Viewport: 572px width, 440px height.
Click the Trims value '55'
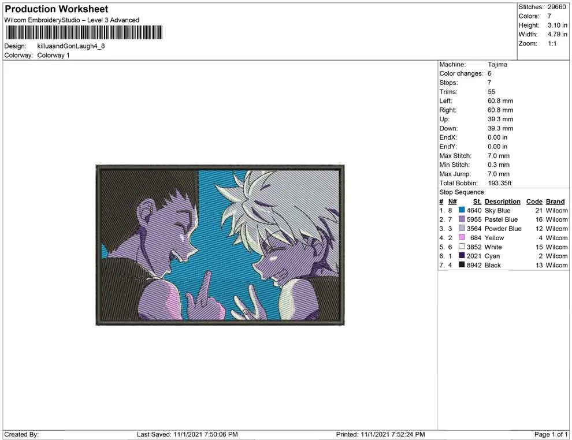coord(491,92)
